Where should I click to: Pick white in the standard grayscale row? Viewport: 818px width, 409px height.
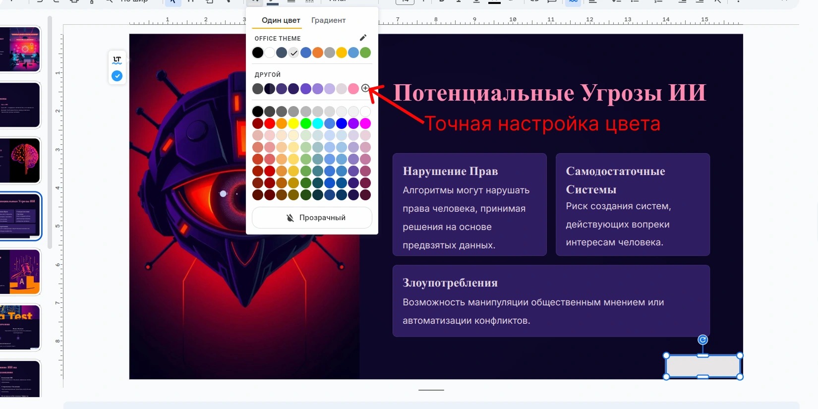coord(365,112)
